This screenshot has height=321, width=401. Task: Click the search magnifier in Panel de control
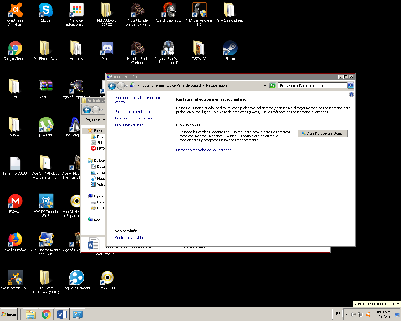coord(351,86)
